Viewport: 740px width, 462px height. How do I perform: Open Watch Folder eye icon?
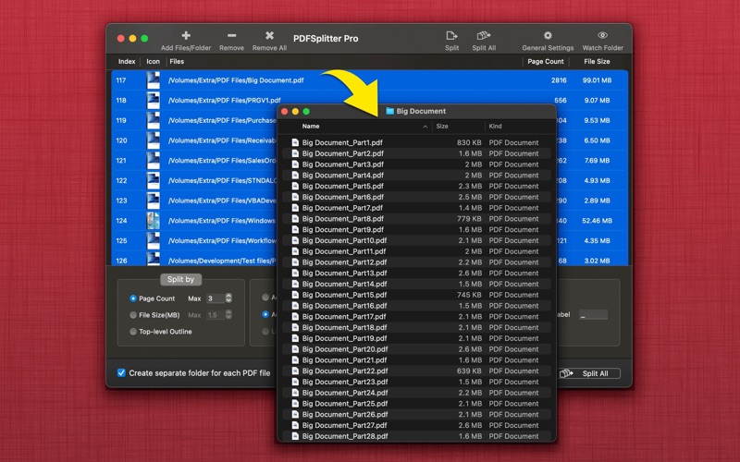602,35
